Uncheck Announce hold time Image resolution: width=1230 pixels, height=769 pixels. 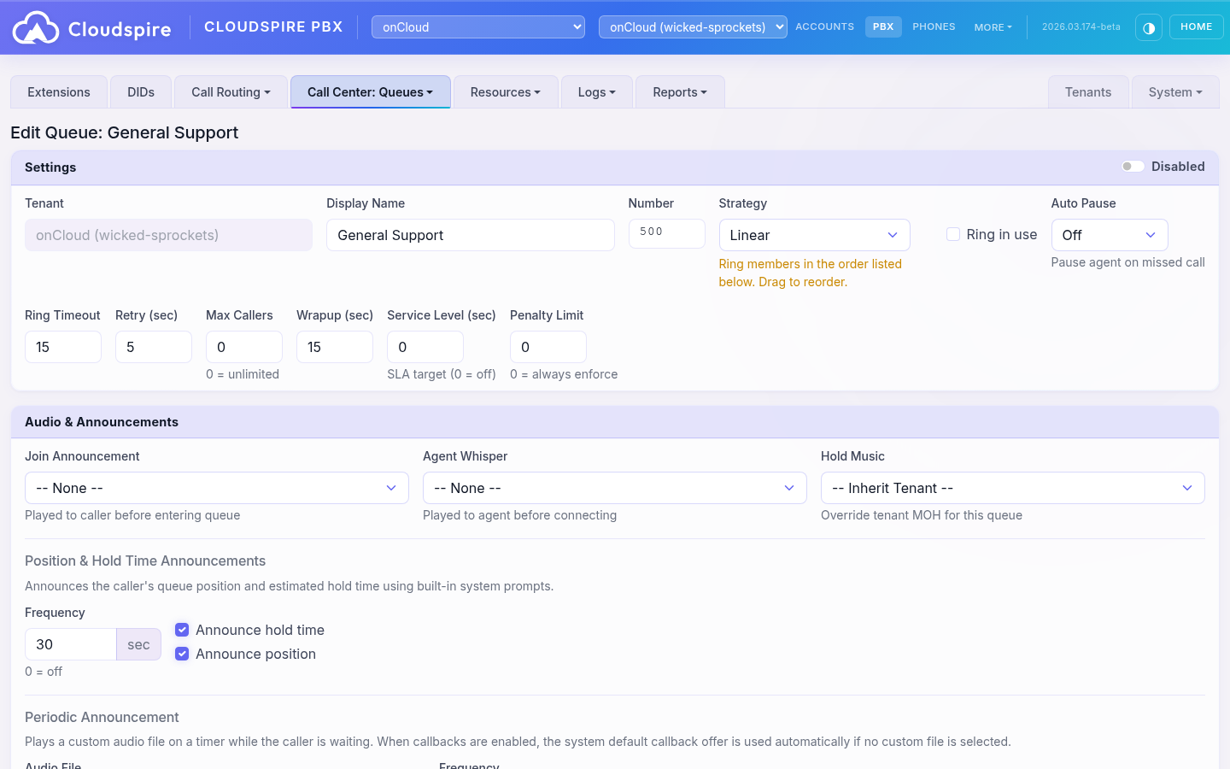[182, 630]
